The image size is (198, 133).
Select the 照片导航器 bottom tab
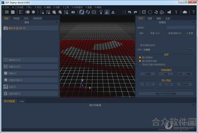(9, 101)
